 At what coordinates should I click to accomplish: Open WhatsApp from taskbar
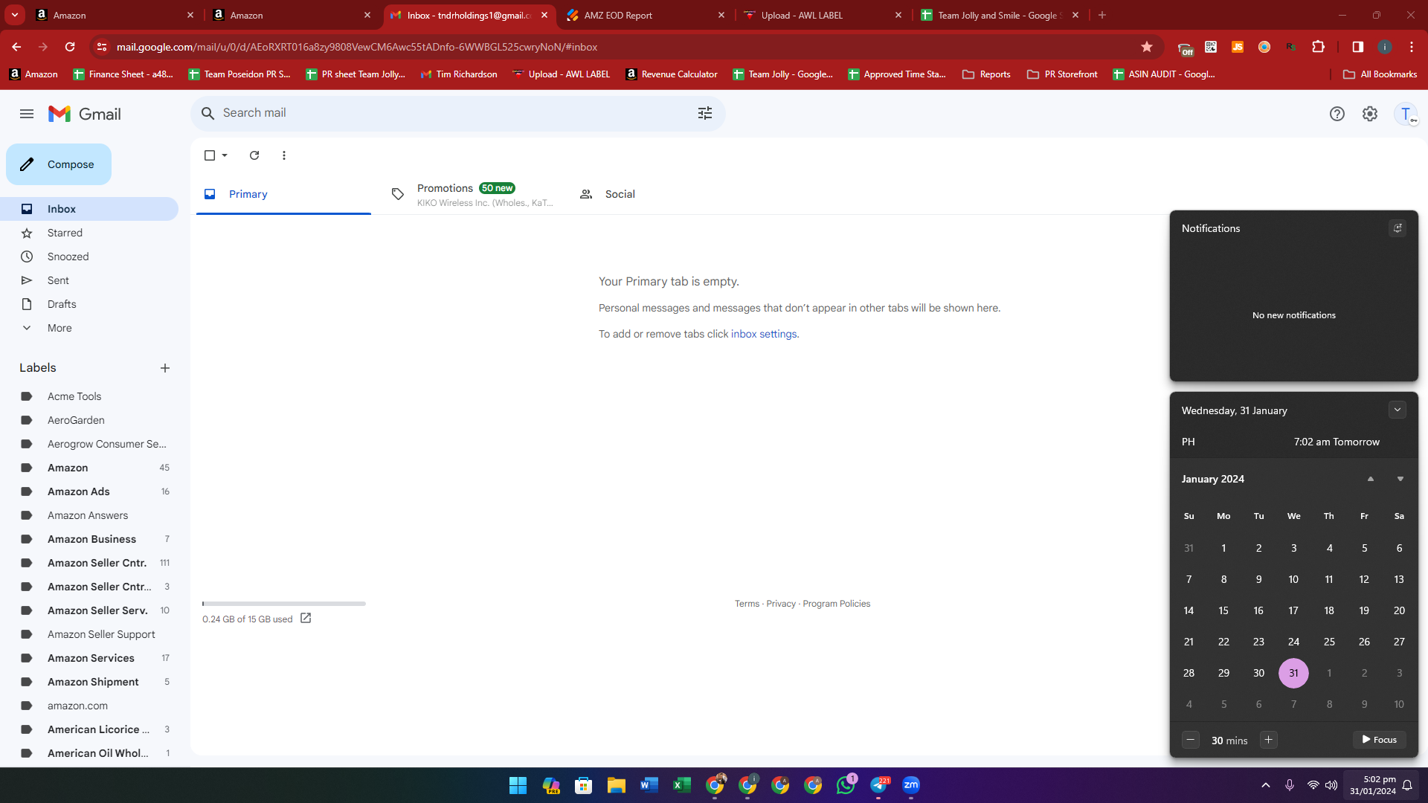(846, 785)
